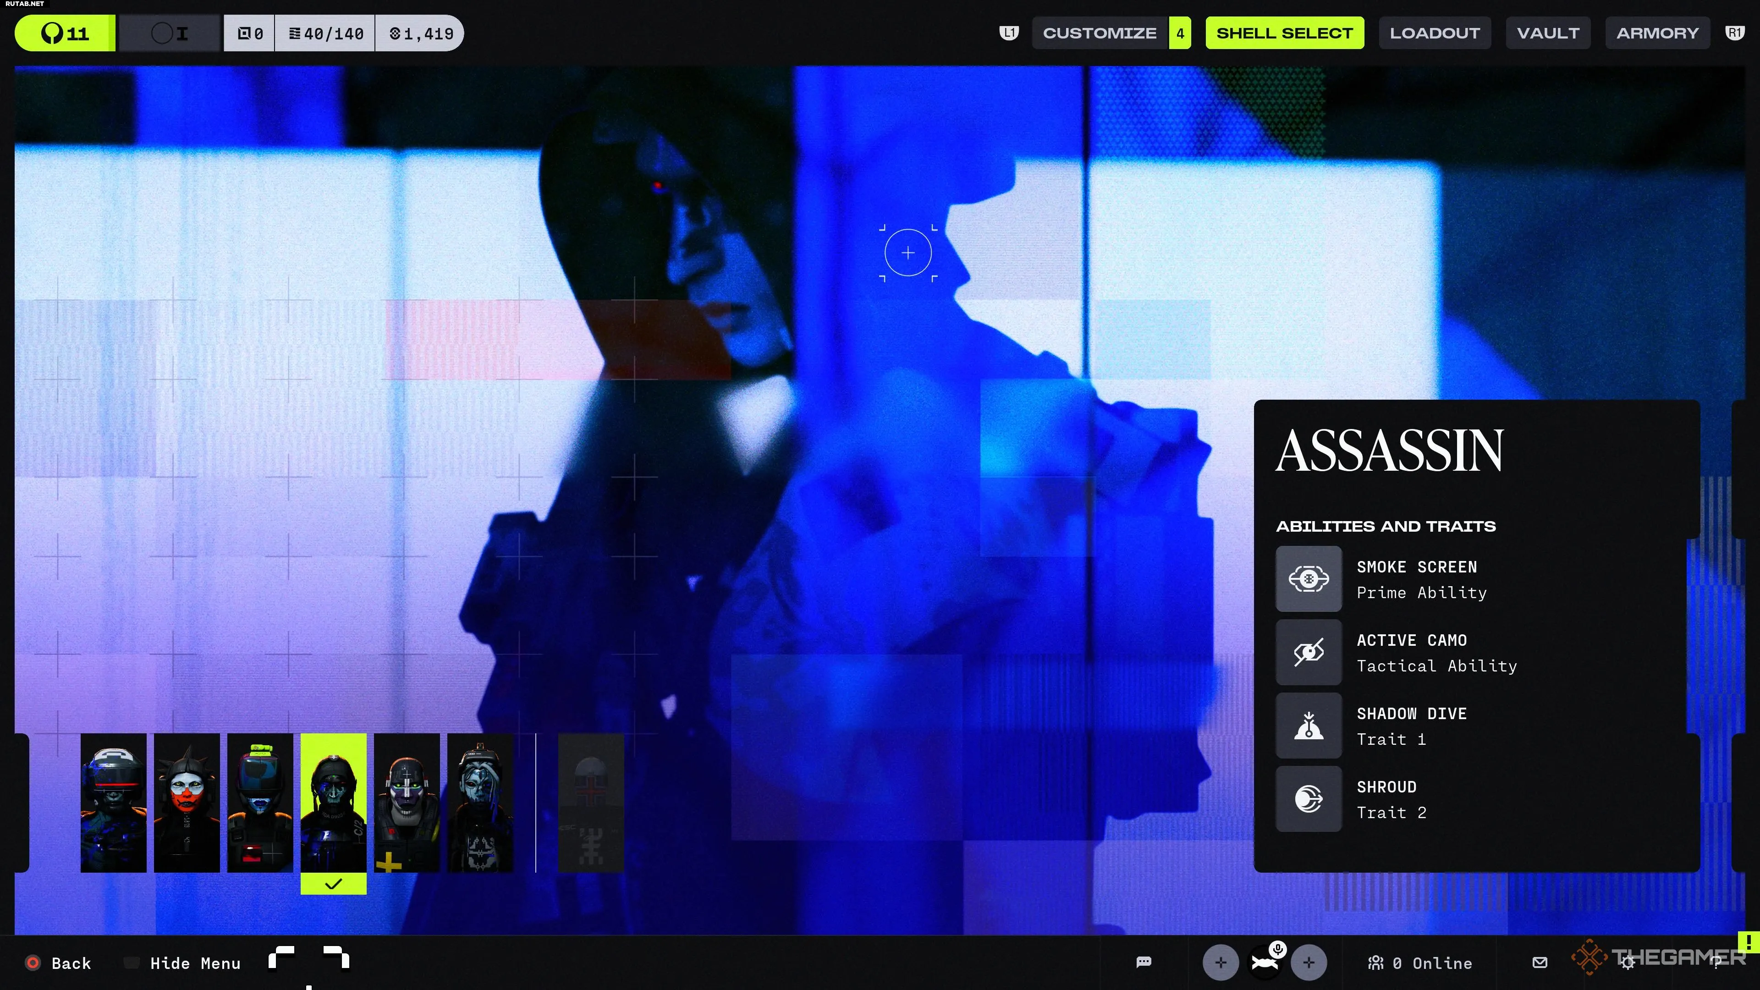This screenshot has width=1760, height=990.
Task: Go to the Vault tab
Action: [x=1547, y=33]
